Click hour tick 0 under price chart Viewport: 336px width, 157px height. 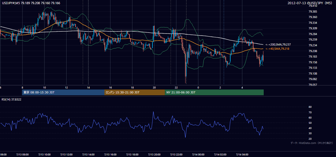(198, 87)
